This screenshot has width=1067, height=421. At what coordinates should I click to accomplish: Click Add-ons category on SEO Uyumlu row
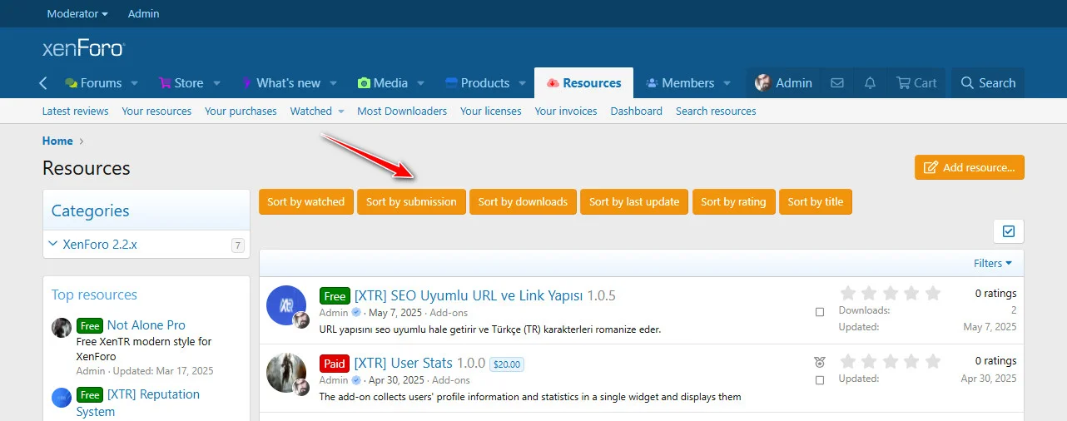pyautogui.click(x=449, y=313)
